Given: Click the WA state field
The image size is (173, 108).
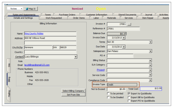Looking at the screenshot, I should [x=56, y=48].
